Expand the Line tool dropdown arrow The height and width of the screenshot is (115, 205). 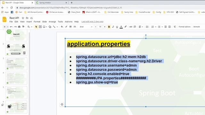57,27
